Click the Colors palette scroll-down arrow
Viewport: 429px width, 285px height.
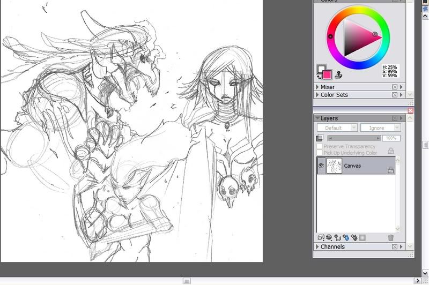coord(410,94)
